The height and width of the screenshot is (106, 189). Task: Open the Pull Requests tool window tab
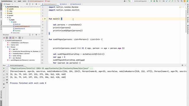(x=1, y=25)
